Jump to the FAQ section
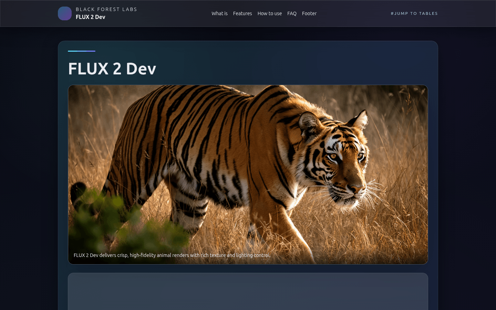 click(x=292, y=13)
